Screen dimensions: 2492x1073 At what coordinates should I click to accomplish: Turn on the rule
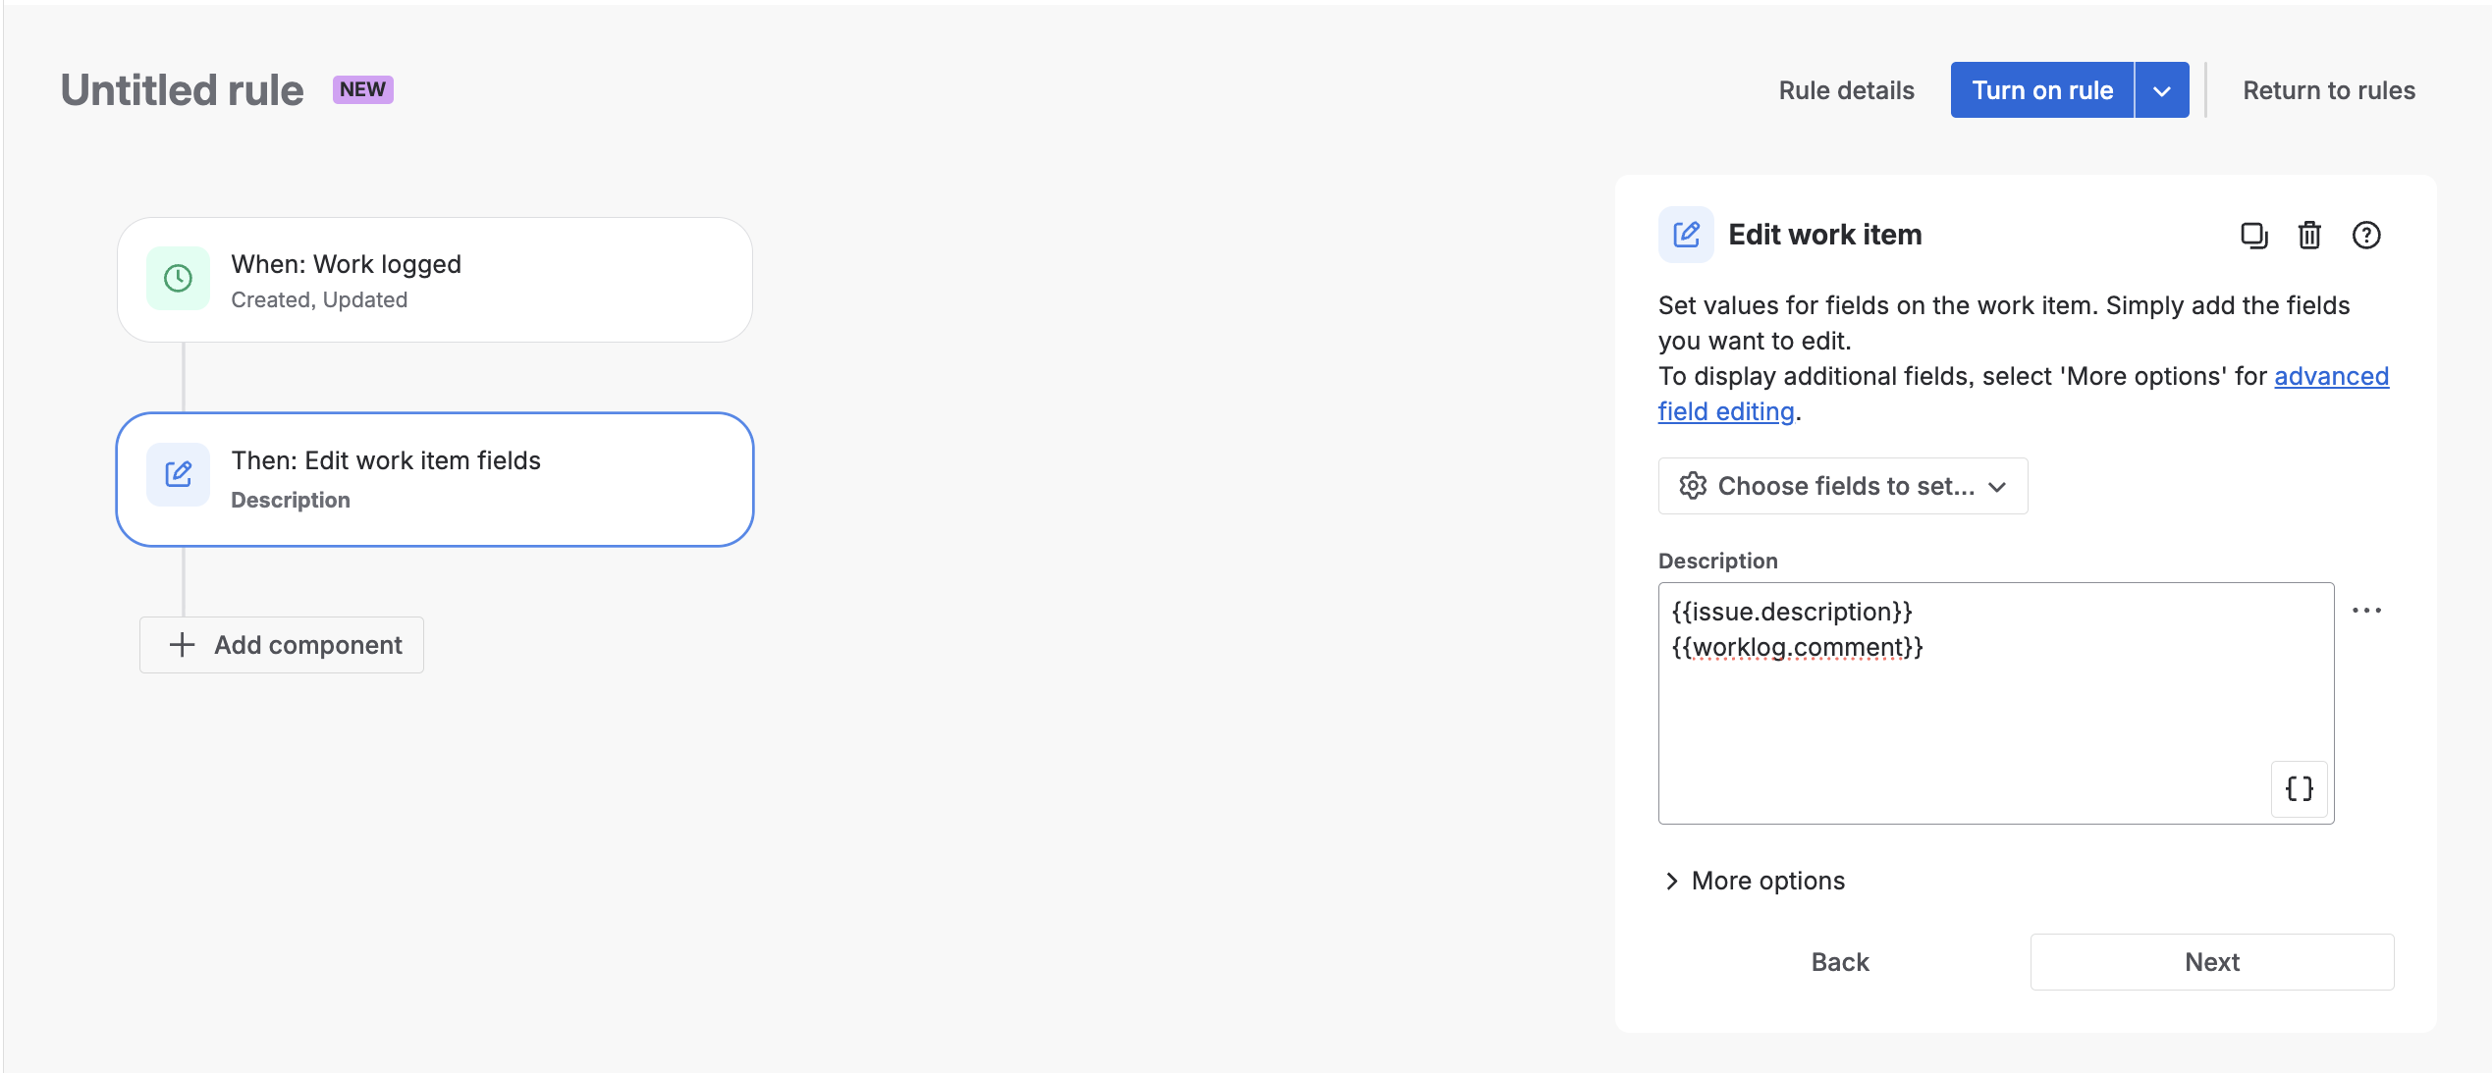(2041, 89)
